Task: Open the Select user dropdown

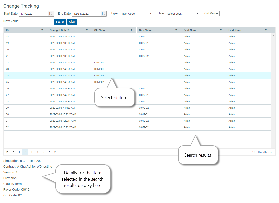Action: coord(198,14)
